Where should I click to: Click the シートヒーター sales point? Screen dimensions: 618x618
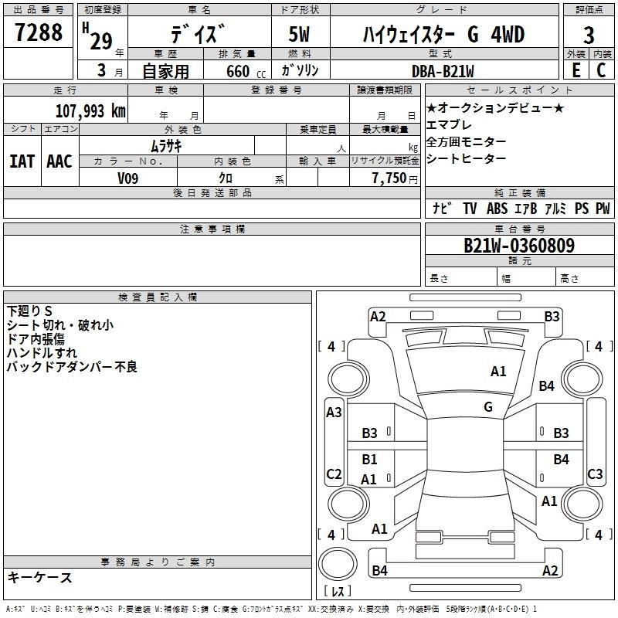pos(467,159)
